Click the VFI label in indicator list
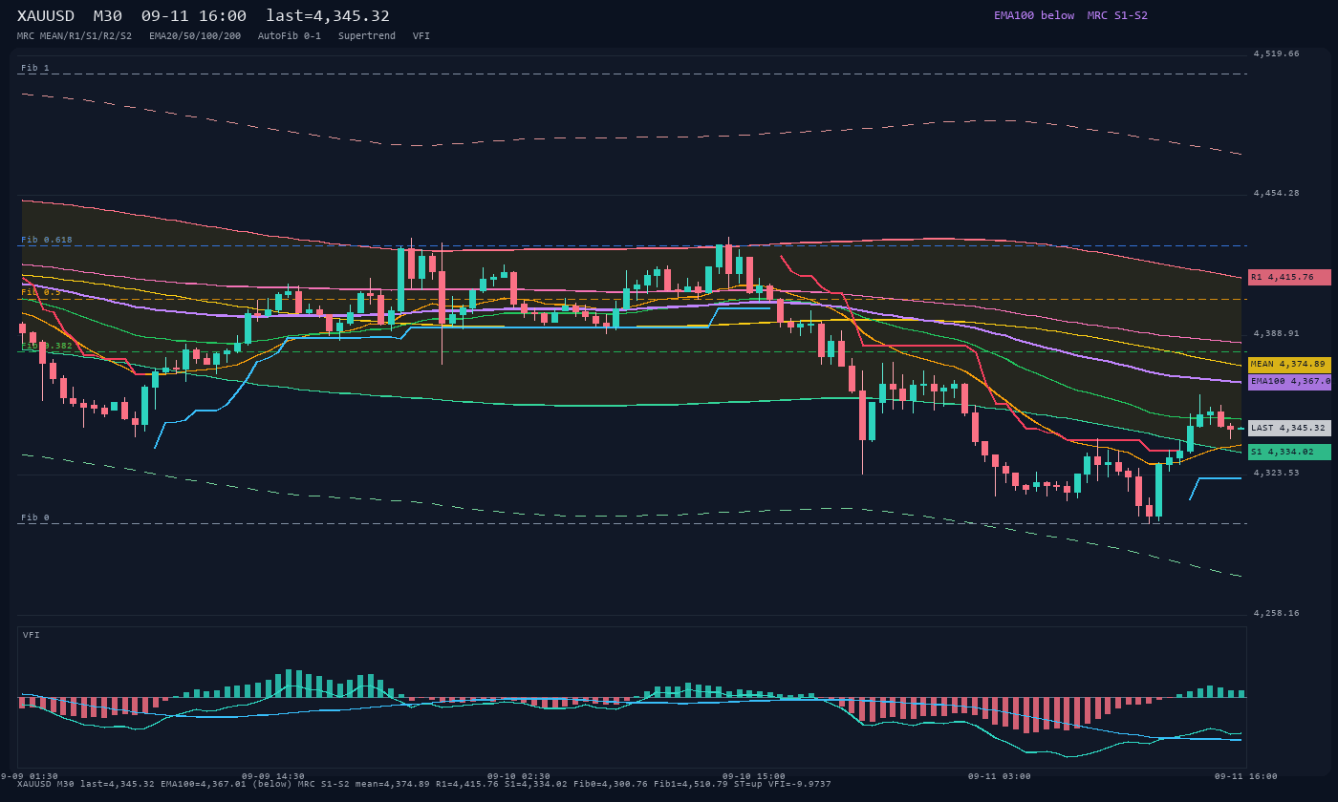The image size is (1338, 802). coord(421,36)
